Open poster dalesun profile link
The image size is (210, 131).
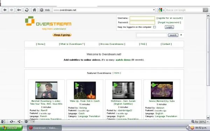pyautogui.click(x=160, y=108)
